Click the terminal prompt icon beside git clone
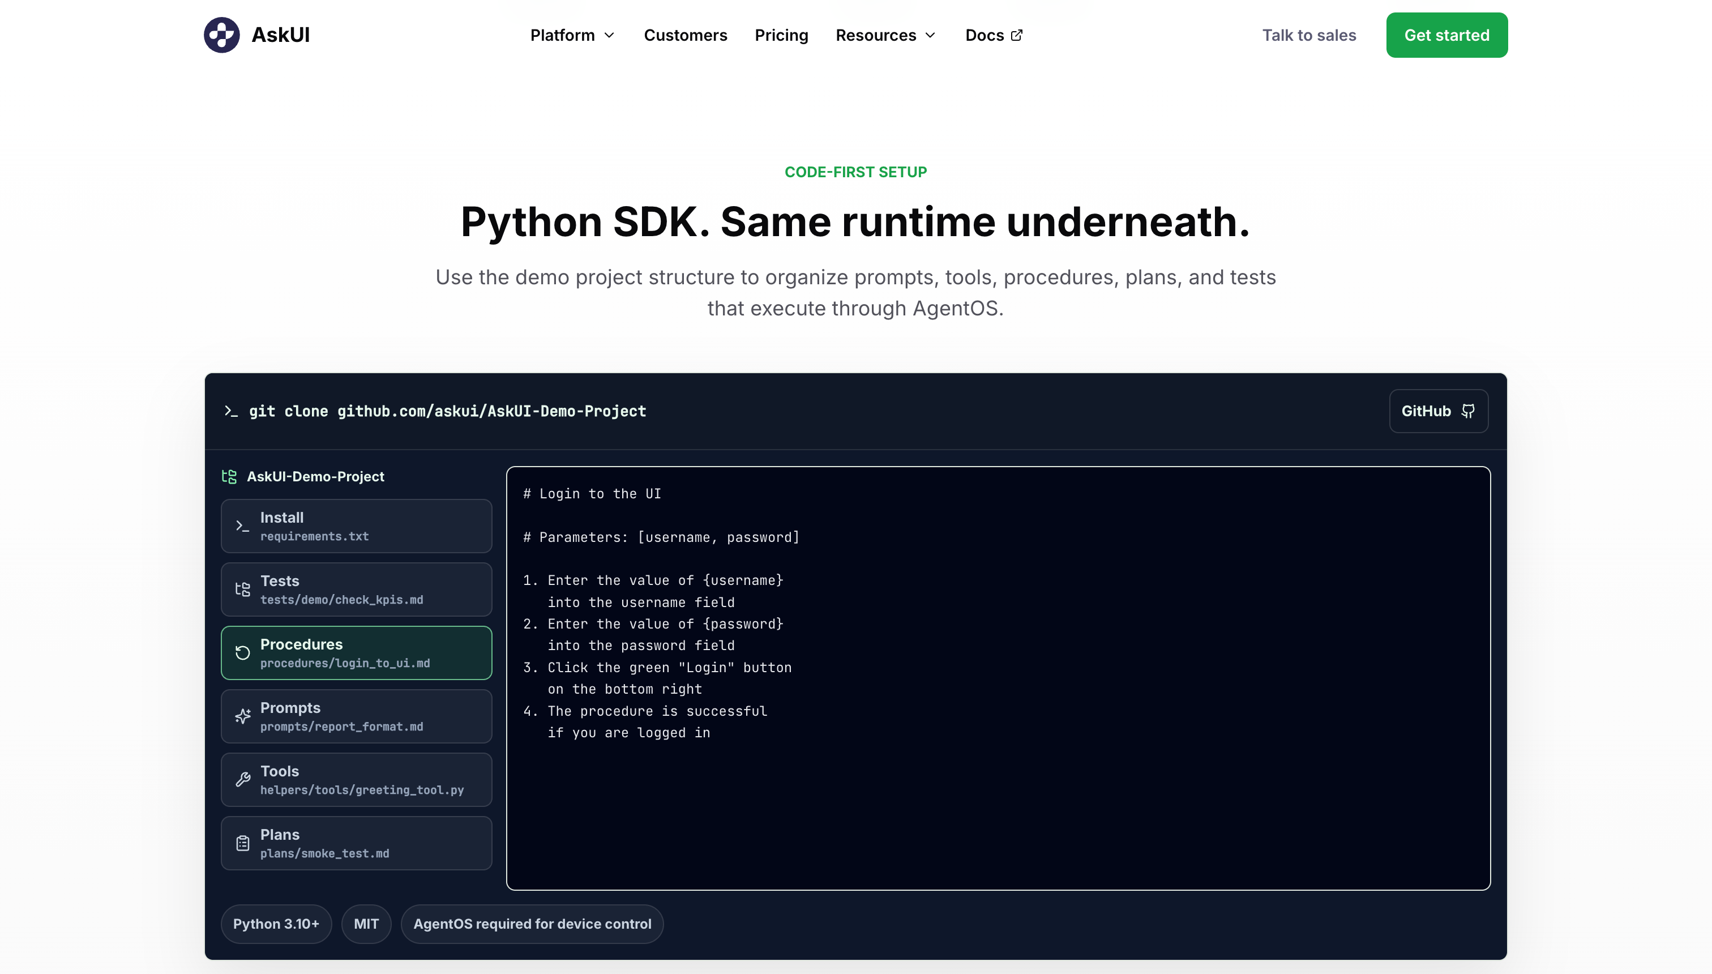Image resolution: width=1712 pixels, height=974 pixels. [x=231, y=411]
